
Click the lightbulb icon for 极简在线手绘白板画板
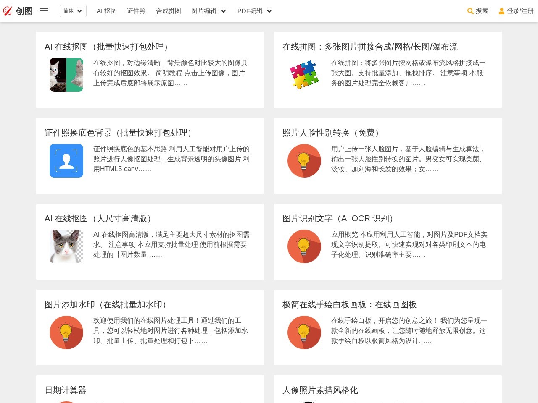point(304,332)
